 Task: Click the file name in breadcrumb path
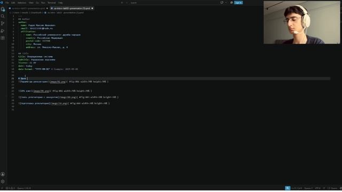point(65,13)
